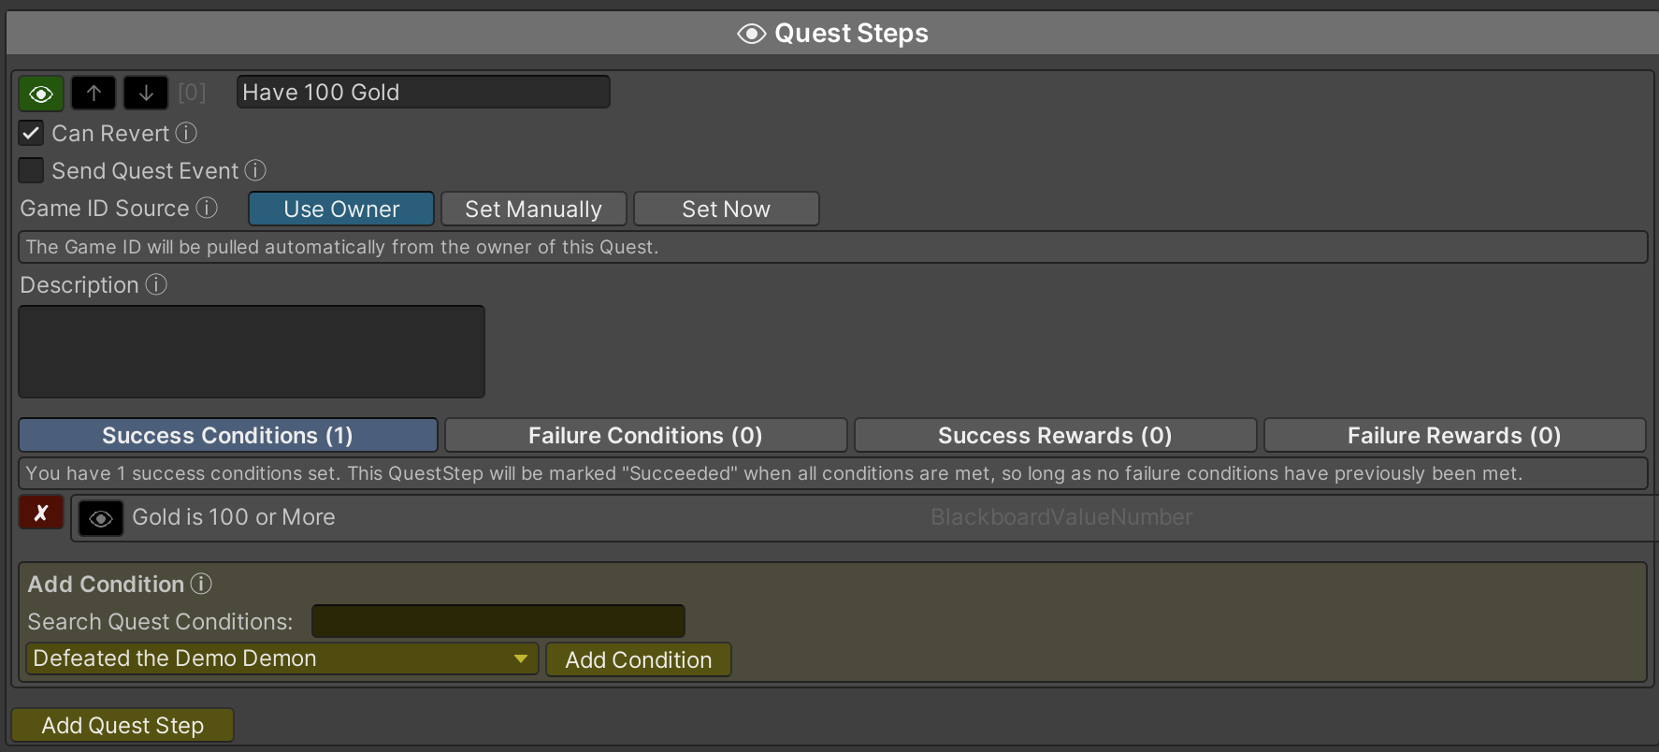Switch to the Failure Conditions tab
The height and width of the screenshot is (752, 1659).
(645, 435)
